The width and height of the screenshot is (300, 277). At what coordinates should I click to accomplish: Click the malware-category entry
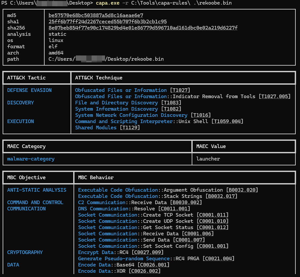pyautogui.click(x=31, y=159)
